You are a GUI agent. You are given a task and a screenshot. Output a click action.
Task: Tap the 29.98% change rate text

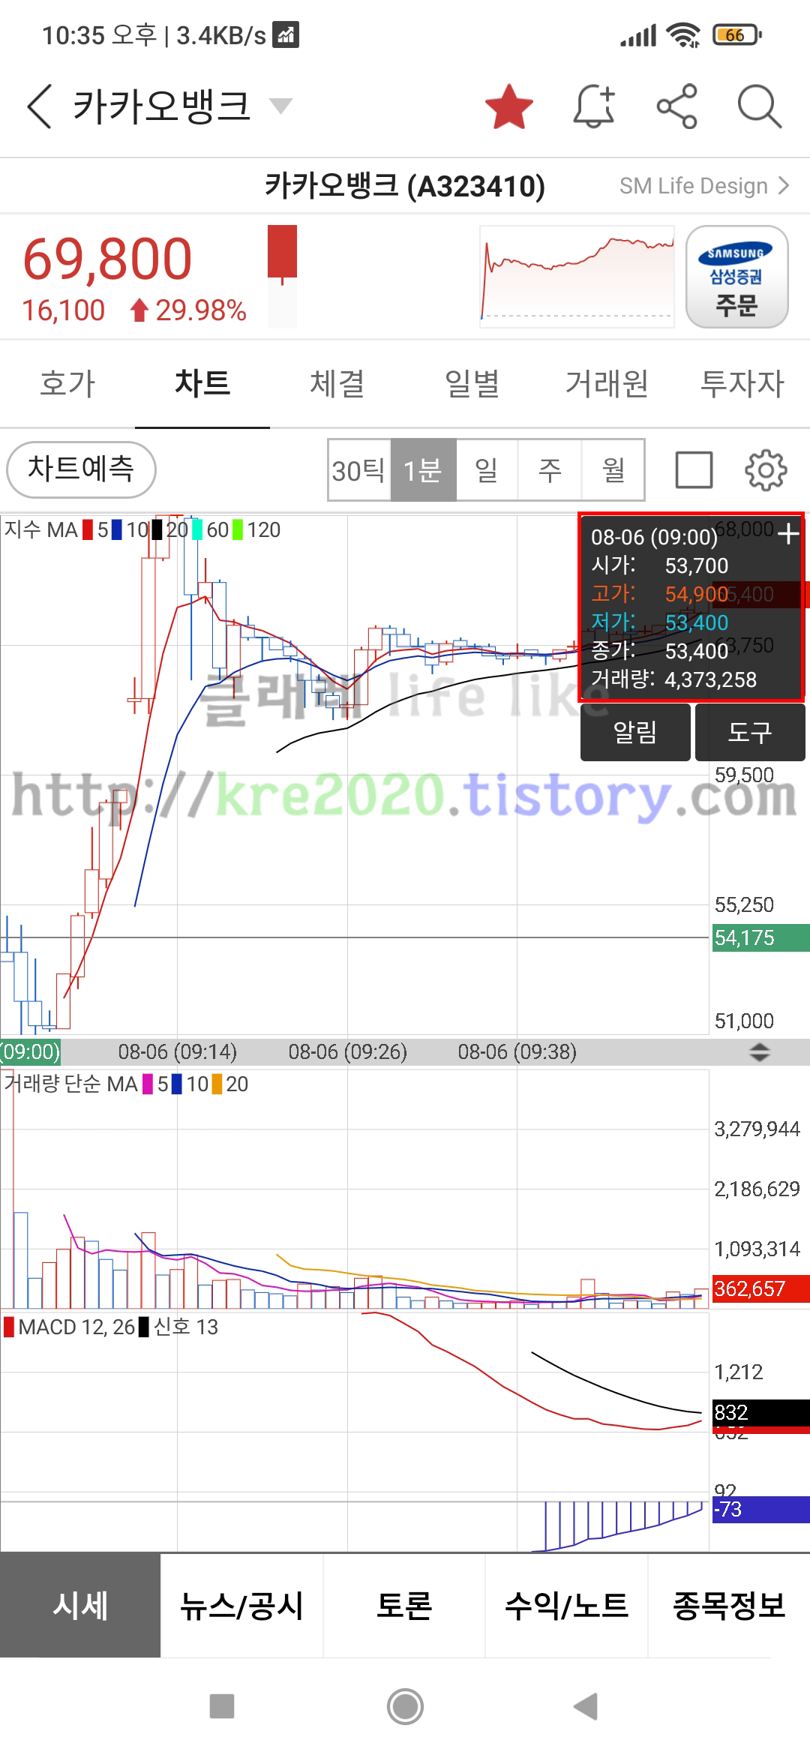coord(200,310)
